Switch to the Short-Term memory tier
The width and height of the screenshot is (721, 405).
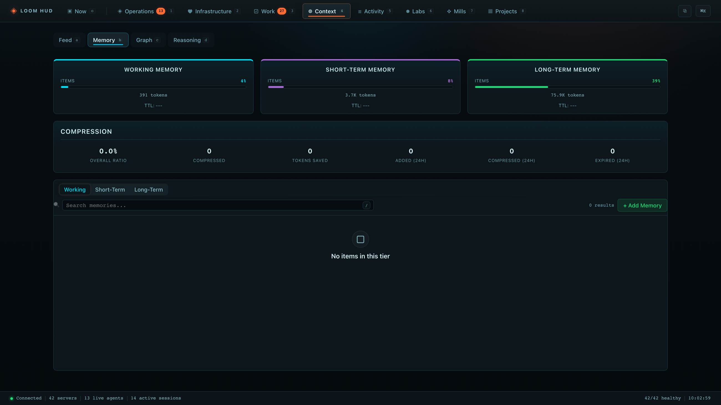[110, 189]
